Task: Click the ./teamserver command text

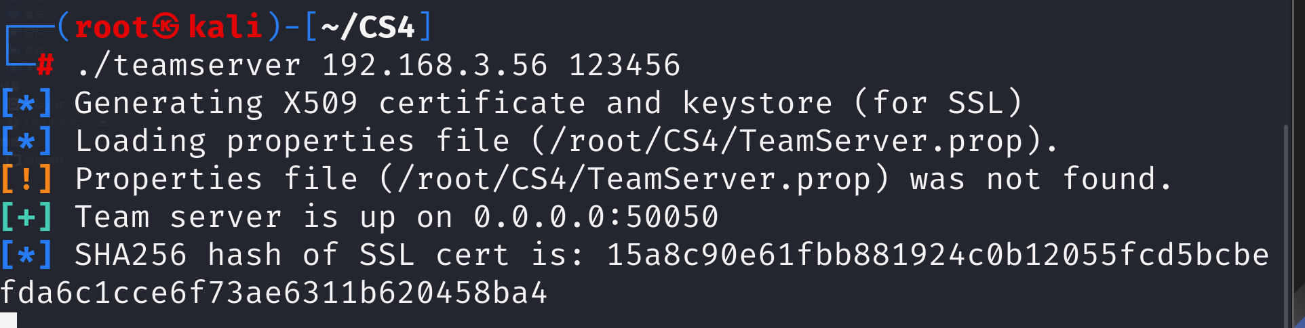Action: [189, 65]
